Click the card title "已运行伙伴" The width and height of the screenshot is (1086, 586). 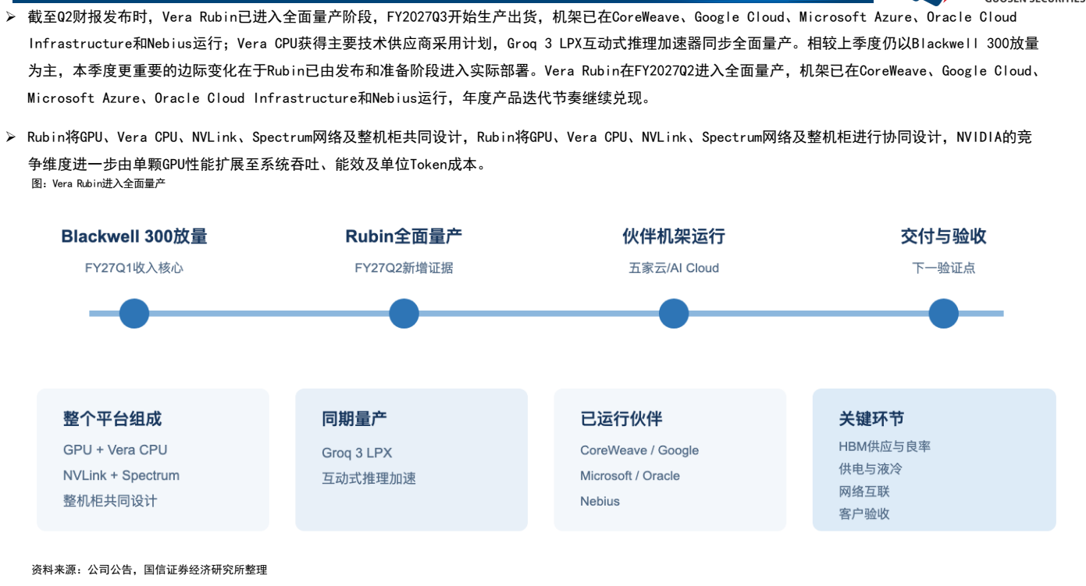[x=621, y=419]
